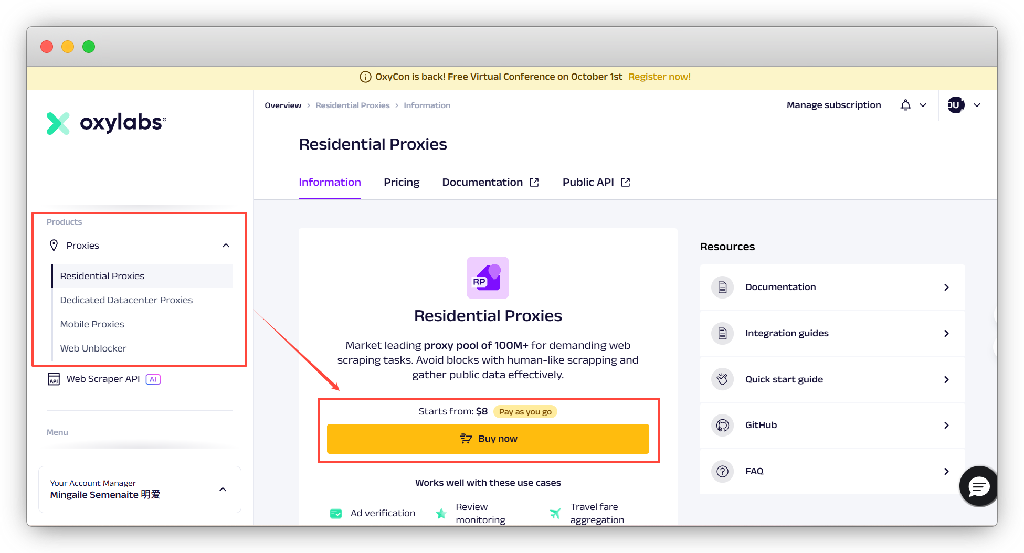Click the Register now! link
Viewport: 1024px width, 553px height.
pyautogui.click(x=659, y=77)
